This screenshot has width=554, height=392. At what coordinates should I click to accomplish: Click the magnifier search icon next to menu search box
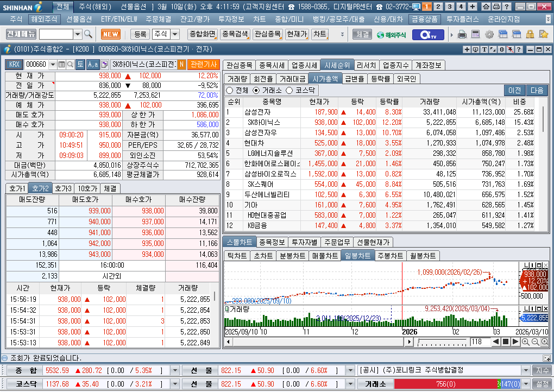click(88, 34)
